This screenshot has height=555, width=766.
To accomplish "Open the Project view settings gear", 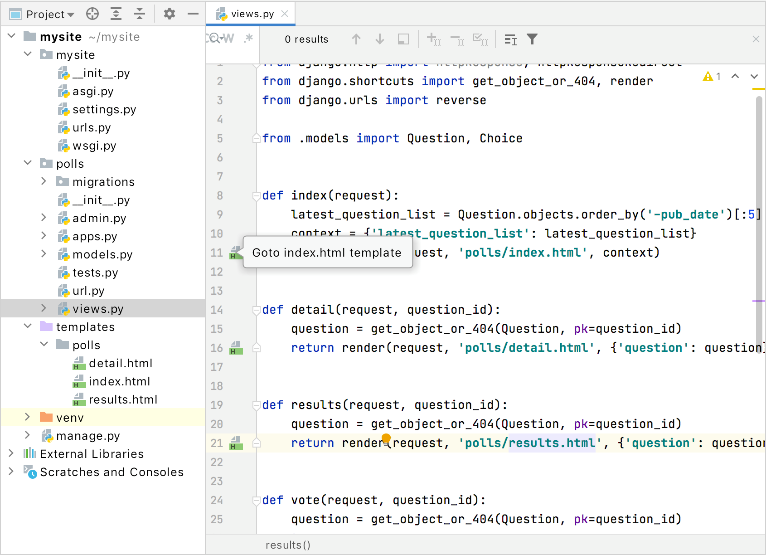I will point(169,14).
